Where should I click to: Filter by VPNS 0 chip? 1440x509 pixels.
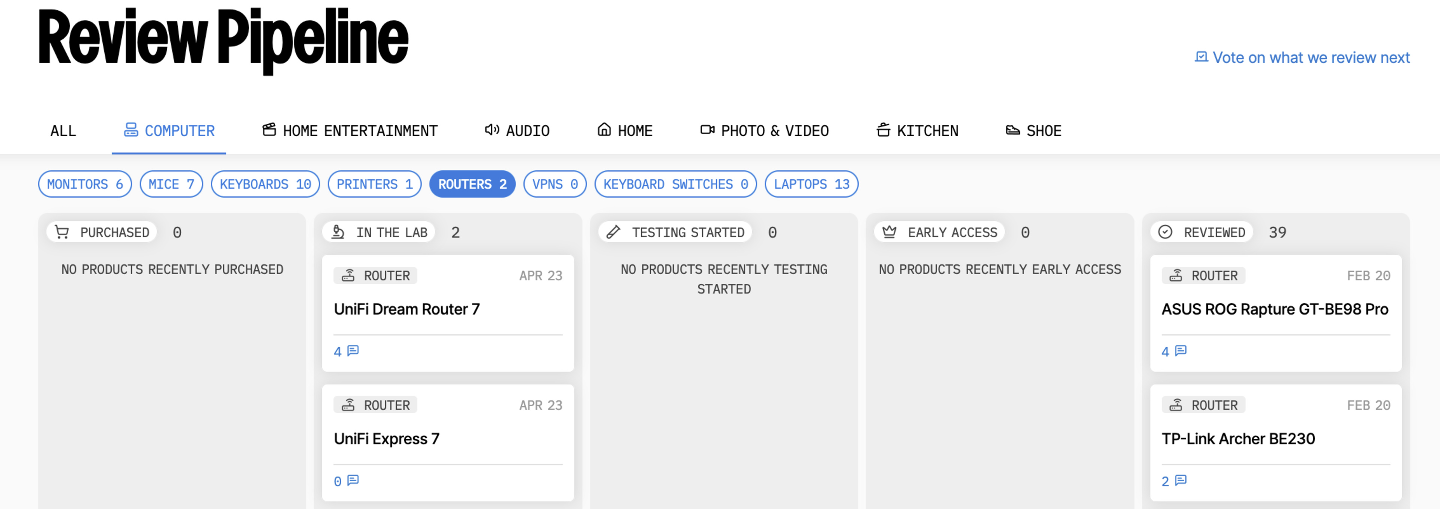coord(555,184)
